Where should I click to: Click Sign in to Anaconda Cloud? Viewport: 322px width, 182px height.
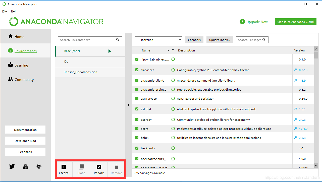click(295, 22)
